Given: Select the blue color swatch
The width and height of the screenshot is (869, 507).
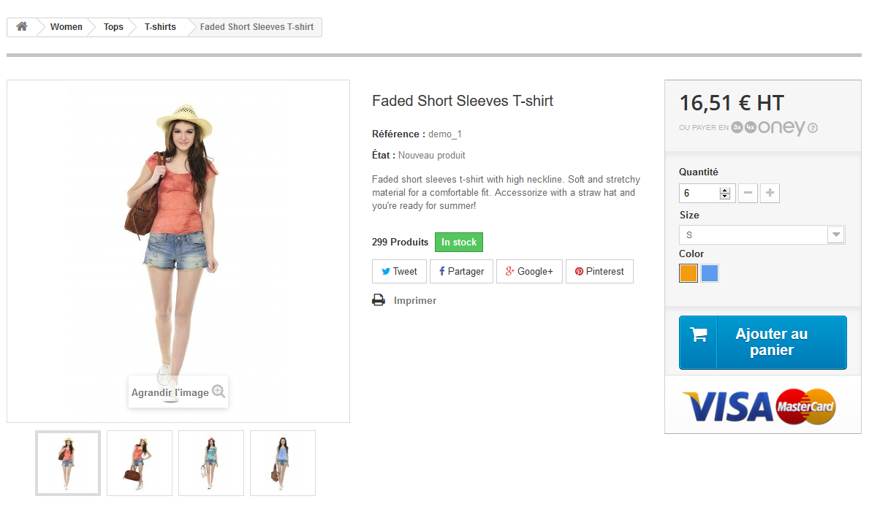Looking at the screenshot, I should (x=710, y=273).
